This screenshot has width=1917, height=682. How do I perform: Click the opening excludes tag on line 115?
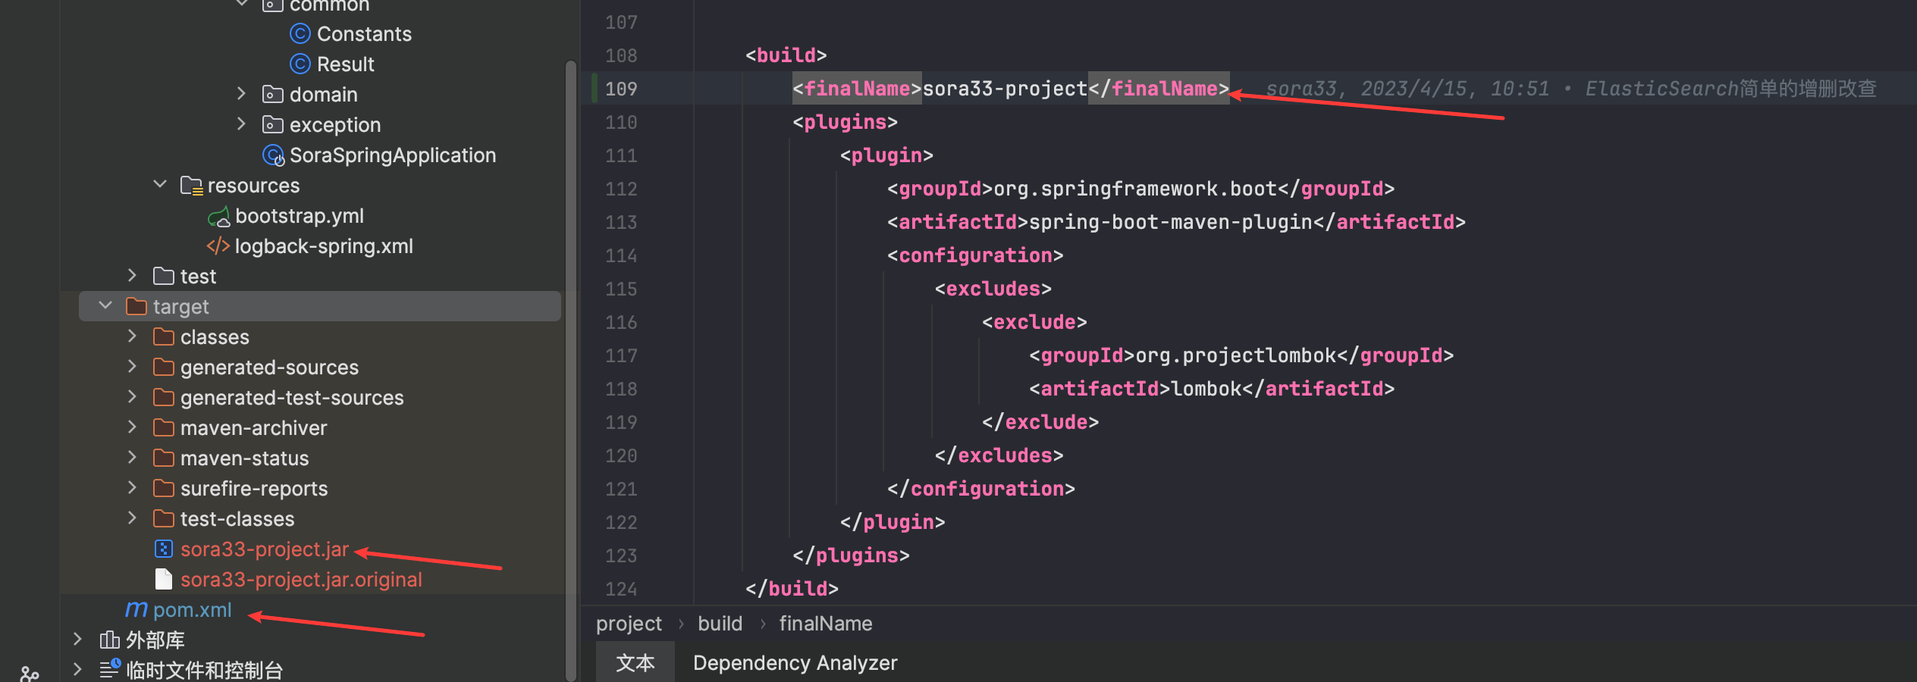(993, 289)
